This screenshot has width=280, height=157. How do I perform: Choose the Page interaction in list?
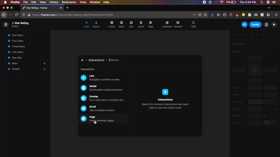(x=103, y=119)
